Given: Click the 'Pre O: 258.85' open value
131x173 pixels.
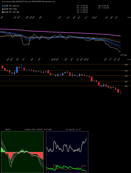Looking at the screenshot, I should tap(82, 6).
